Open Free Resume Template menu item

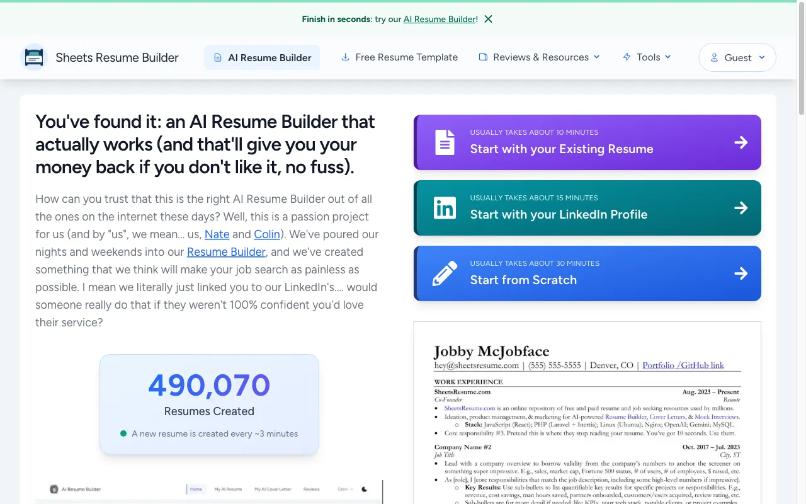pos(399,57)
